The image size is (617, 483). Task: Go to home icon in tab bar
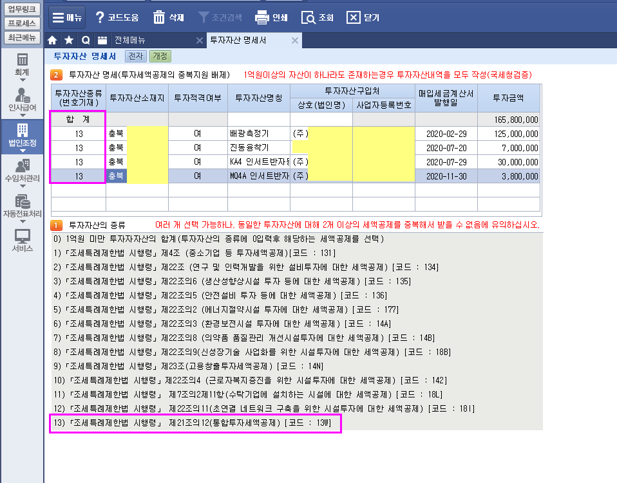[52, 40]
